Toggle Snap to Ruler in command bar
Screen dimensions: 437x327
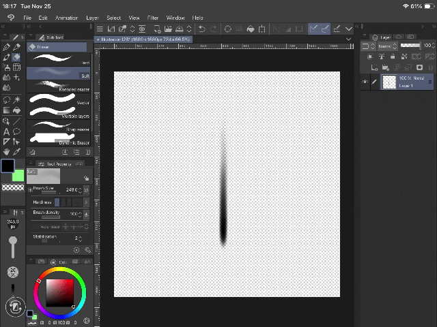(x=313, y=29)
